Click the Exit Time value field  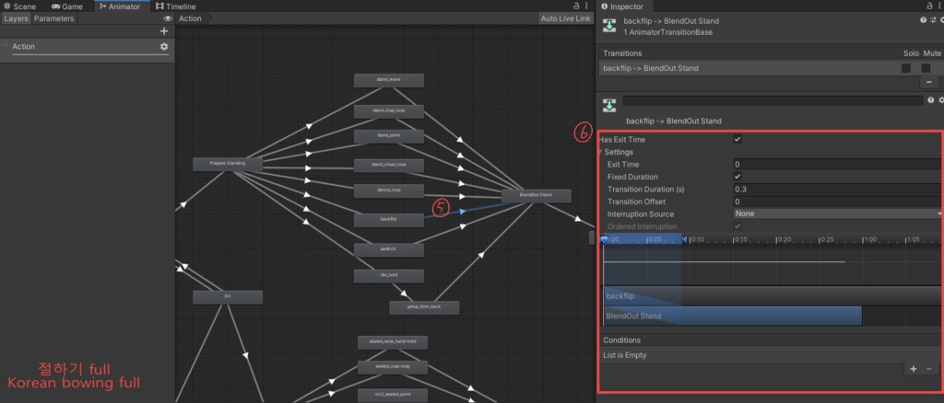pyautogui.click(x=838, y=165)
